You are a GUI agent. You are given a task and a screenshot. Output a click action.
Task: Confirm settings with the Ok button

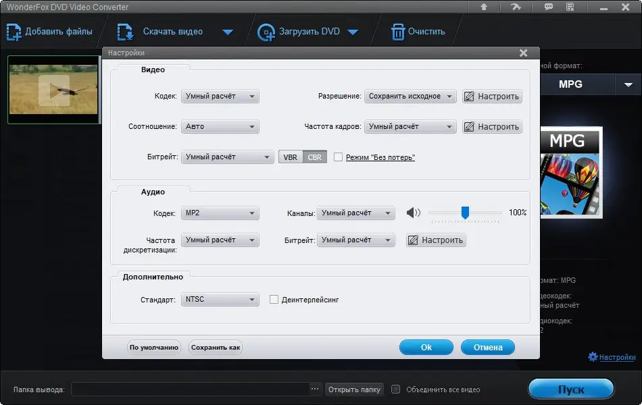(x=426, y=348)
